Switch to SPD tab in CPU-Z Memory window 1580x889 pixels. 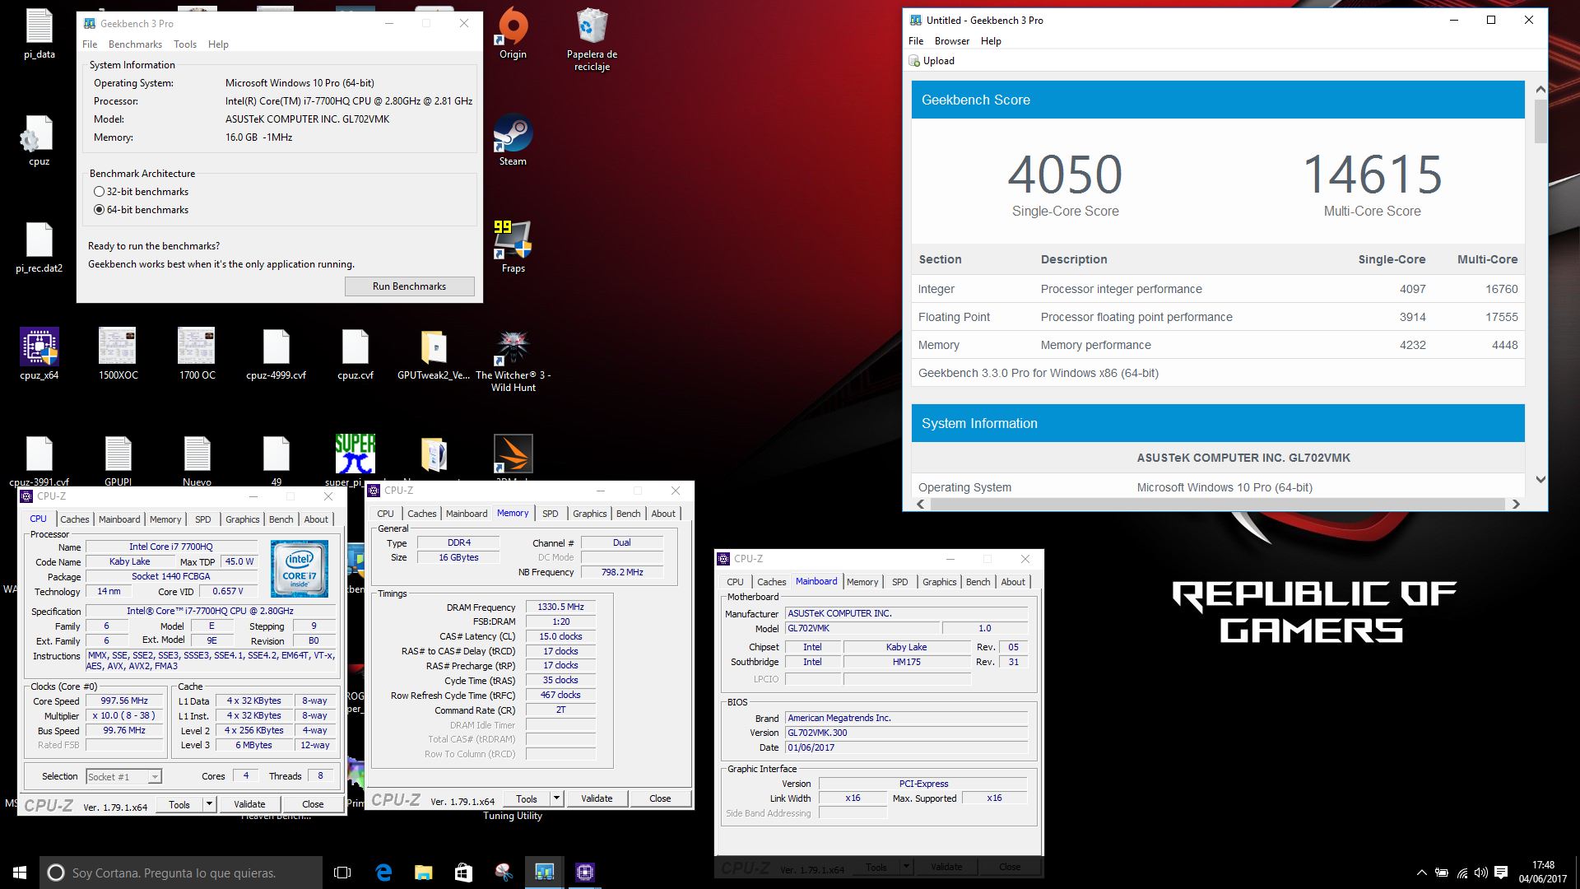point(551,514)
